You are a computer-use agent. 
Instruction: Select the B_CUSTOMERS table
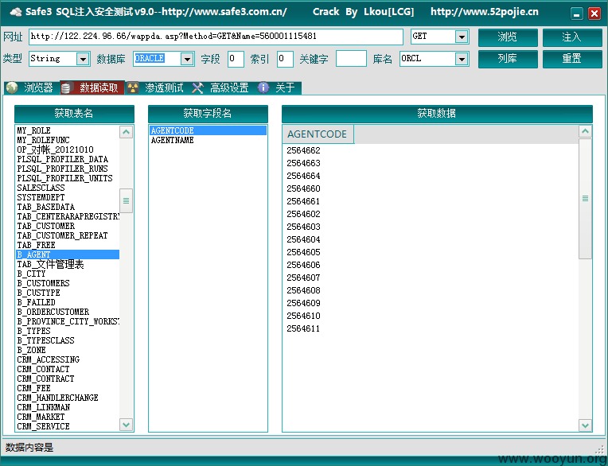pyautogui.click(x=68, y=283)
